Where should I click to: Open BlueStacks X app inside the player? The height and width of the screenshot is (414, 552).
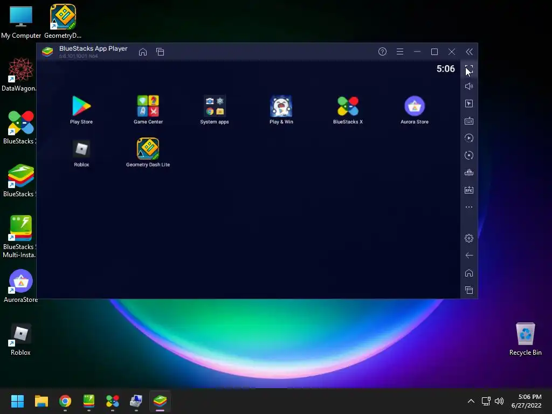[x=348, y=109]
